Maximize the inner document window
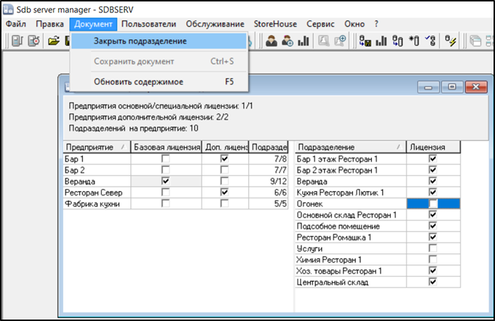Viewport: 495px width, 321px height. [x=452, y=86]
